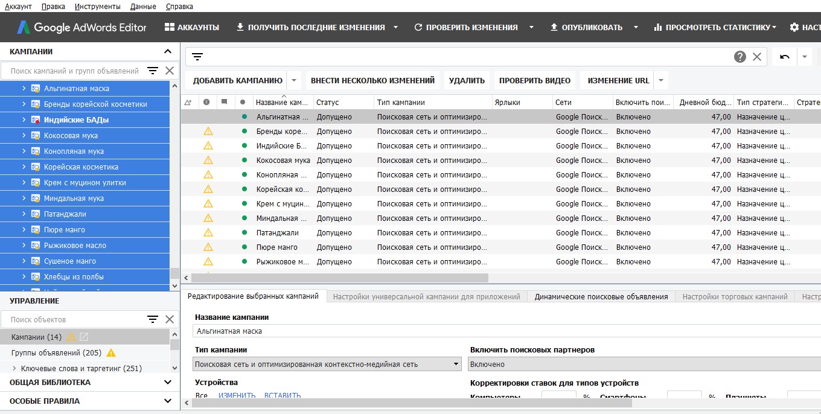
Task: Click Get recent changes (ПОЛУЧИТЬ ПОСЛЕДНИЕ ИЗМЕНЕНИЯ)
Action: pyautogui.click(x=310, y=27)
